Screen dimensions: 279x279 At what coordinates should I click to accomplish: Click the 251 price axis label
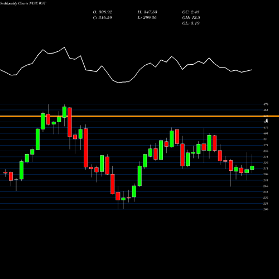(x=266, y=192)
